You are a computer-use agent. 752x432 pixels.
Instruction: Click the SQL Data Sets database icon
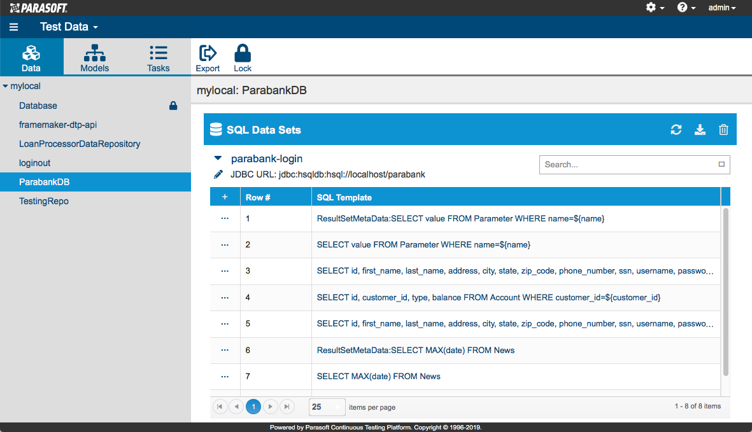[x=216, y=129]
